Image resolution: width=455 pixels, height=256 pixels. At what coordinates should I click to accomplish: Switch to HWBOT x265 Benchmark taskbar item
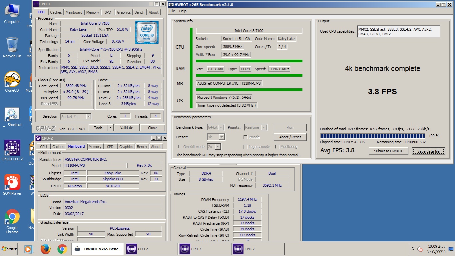pyautogui.click(x=98, y=249)
